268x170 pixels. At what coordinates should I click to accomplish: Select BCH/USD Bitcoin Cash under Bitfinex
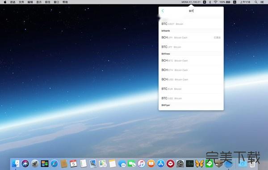point(191,80)
